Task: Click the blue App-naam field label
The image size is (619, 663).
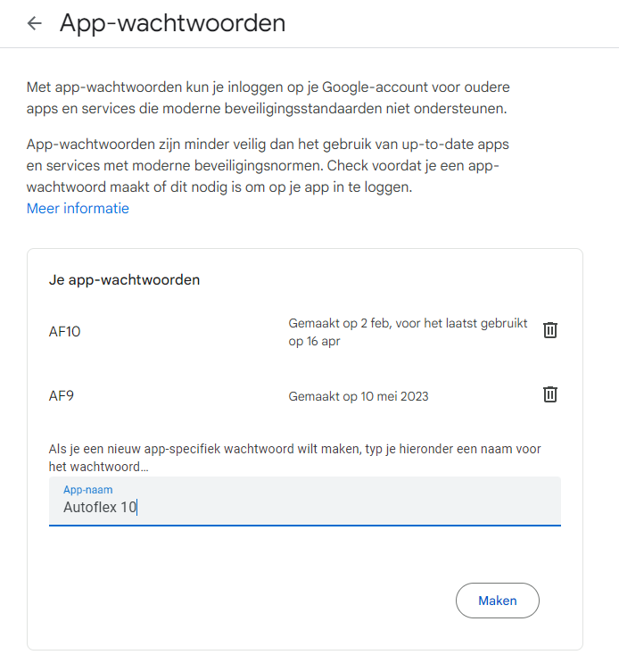Action: coord(88,490)
